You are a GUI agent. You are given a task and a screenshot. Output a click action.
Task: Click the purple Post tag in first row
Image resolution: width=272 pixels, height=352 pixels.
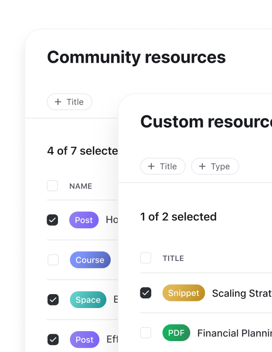click(84, 220)
